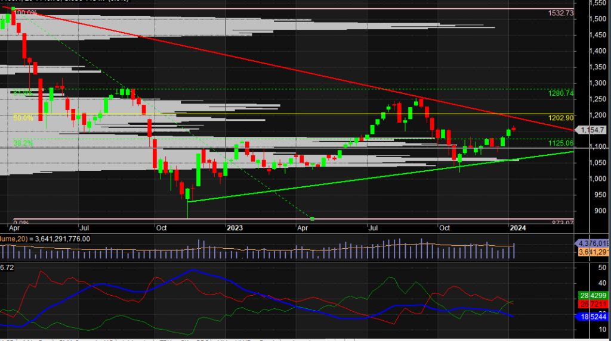Click the volume value 3,641,291,776.00 label
611x341 pixels.
(62, 239)
